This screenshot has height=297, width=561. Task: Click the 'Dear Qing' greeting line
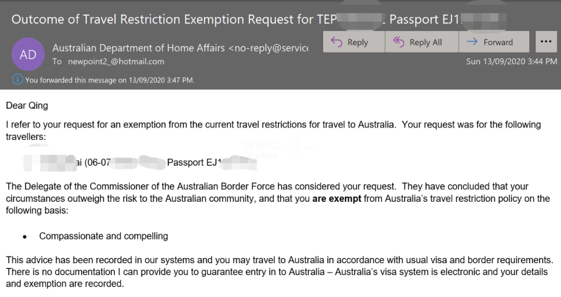pos(27,106)
